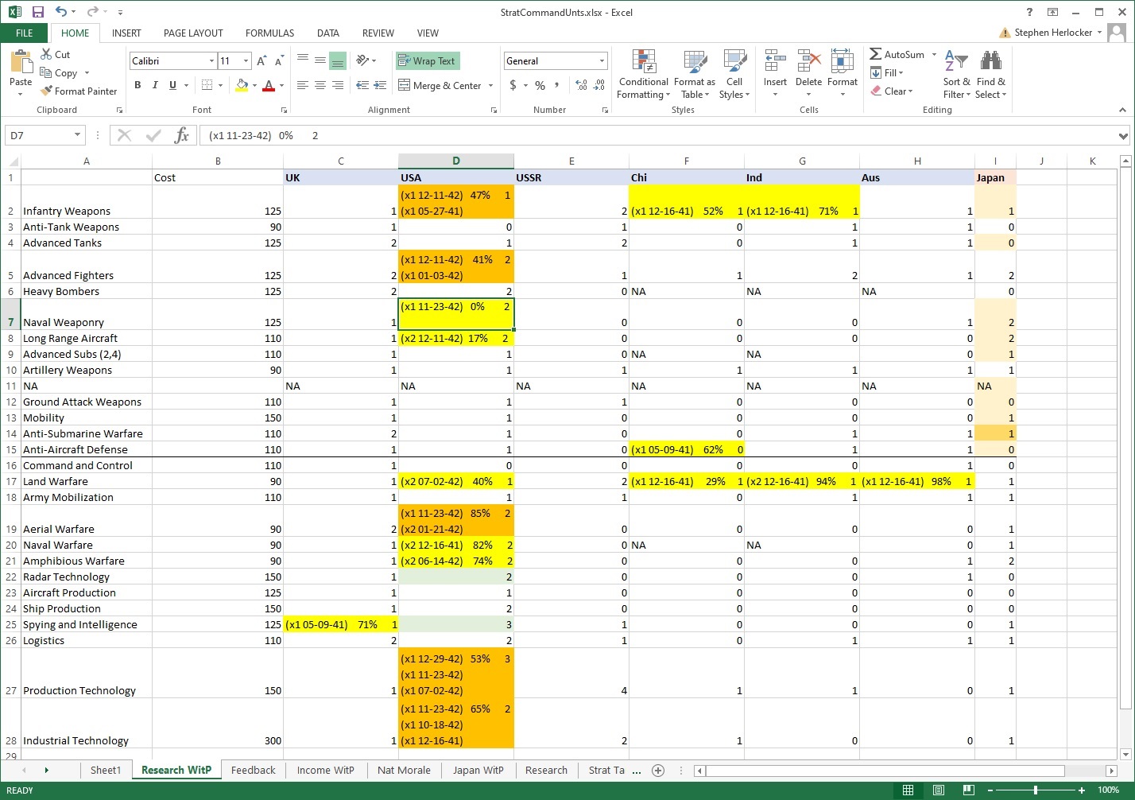This screenshot has width=1135, height=800.
Task: Click the formula bar input field
Action: coord(656,136)
